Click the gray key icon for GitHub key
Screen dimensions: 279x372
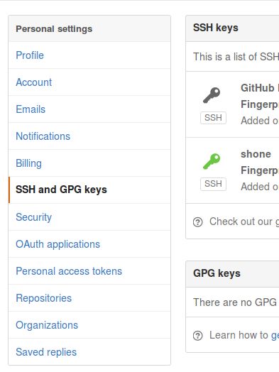click(212, 95)
